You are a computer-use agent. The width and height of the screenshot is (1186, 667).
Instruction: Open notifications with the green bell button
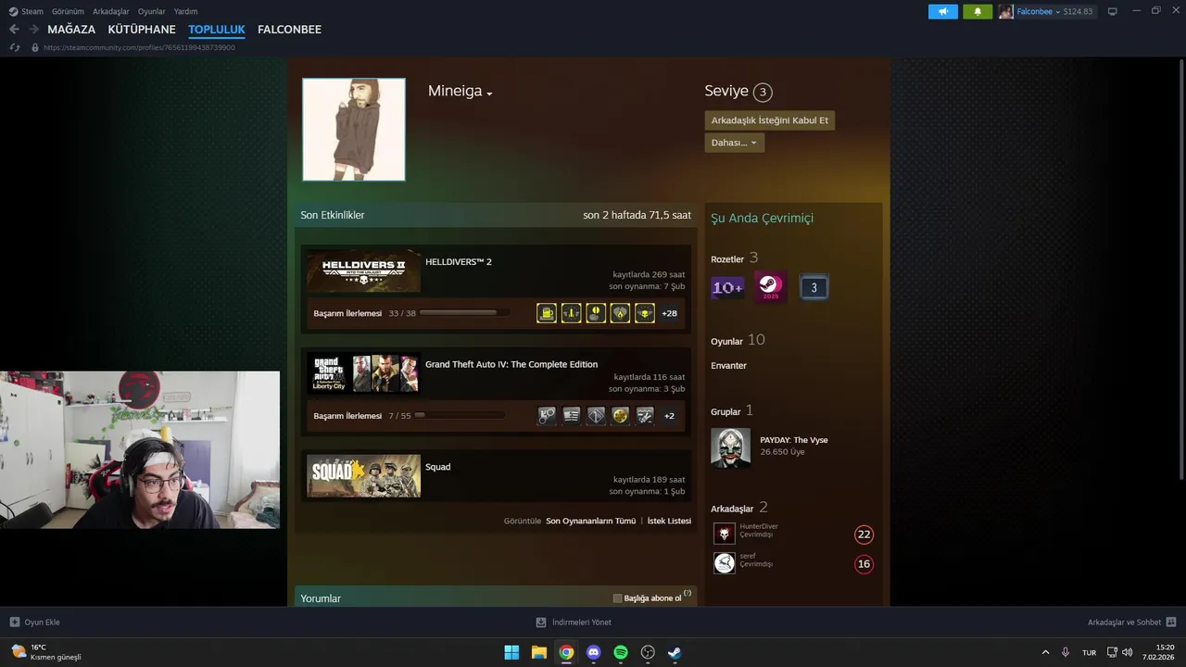pyautogui.click(x=977, y=11)
